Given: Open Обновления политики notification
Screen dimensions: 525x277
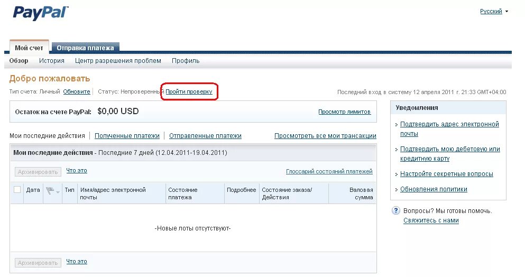Looking at the screenshot, I should point(434,189).
